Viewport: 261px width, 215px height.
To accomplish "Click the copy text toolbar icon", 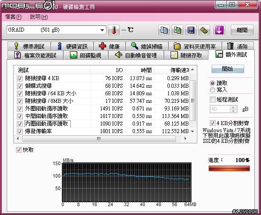I will click(x=164, y=30).
